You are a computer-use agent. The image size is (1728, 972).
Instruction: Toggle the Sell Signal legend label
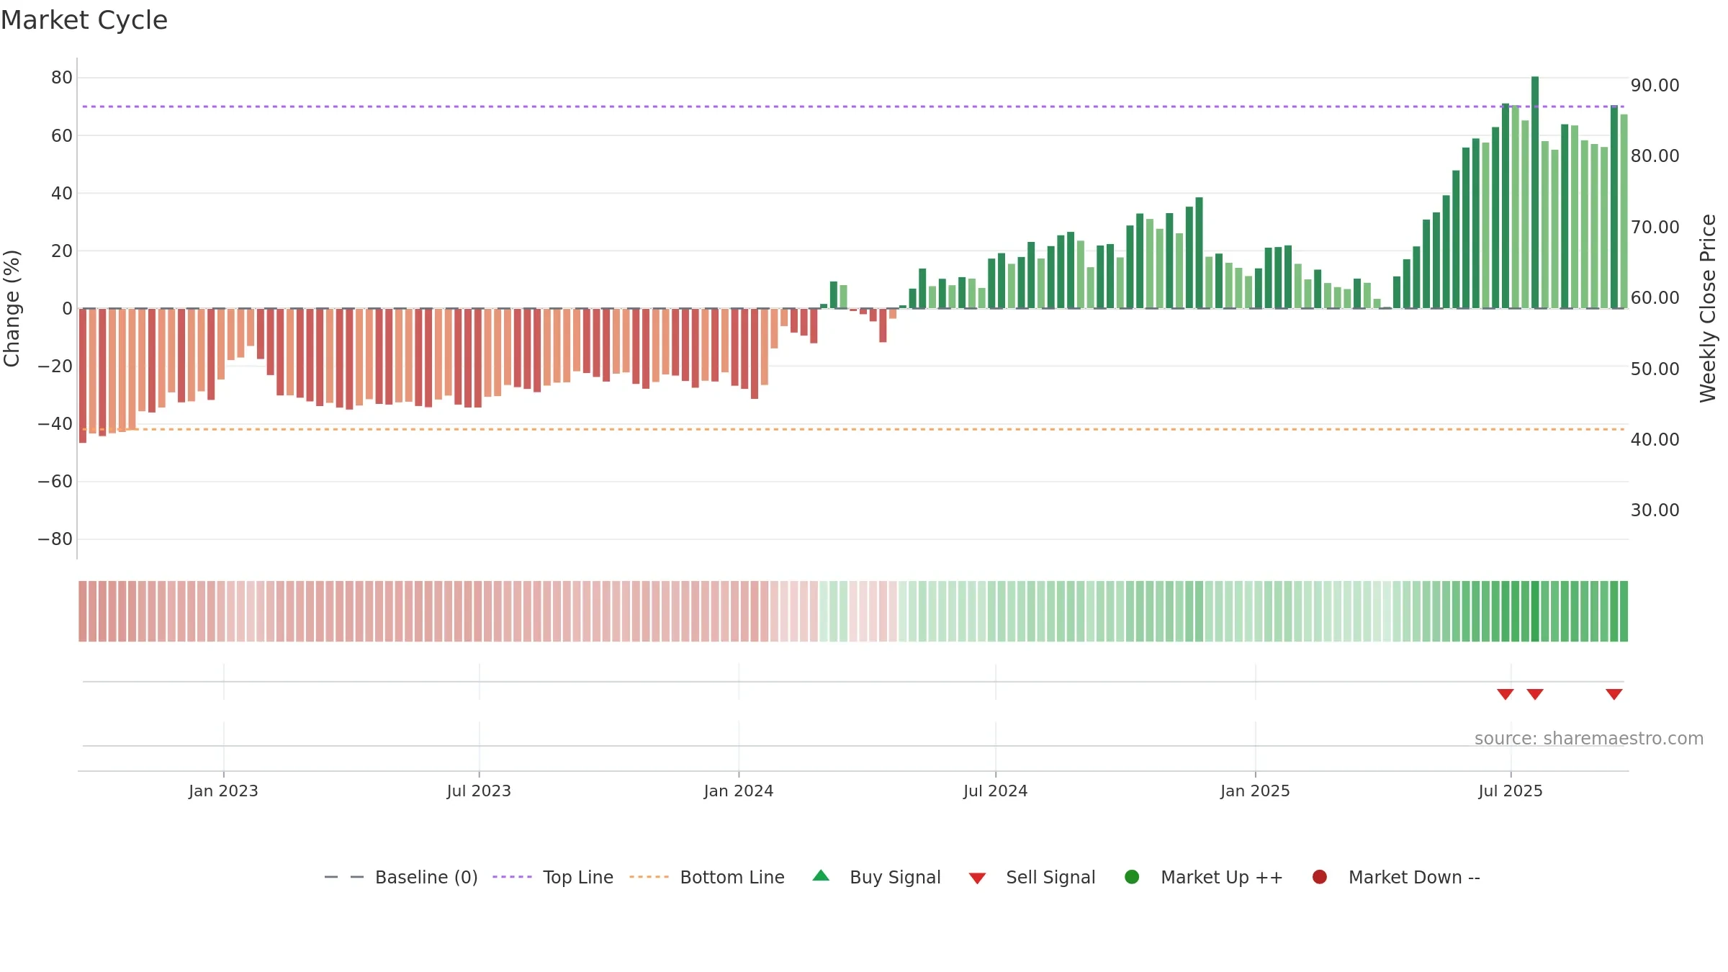pos(1050,877)
